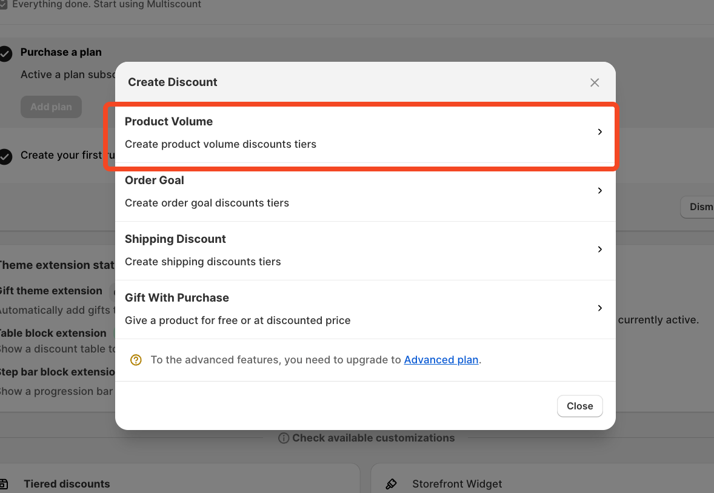The height and width of the screenshot is (493, 714).
Task: Close the Create Discount dialog with X
Action: tap(595, 82)
